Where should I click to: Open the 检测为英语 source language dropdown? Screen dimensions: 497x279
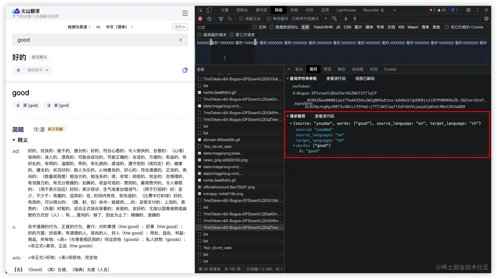tap(79, 27)
